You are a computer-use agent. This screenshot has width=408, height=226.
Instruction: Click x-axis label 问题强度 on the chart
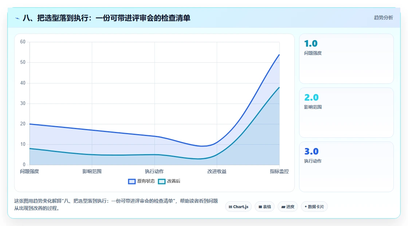[30, 172]
